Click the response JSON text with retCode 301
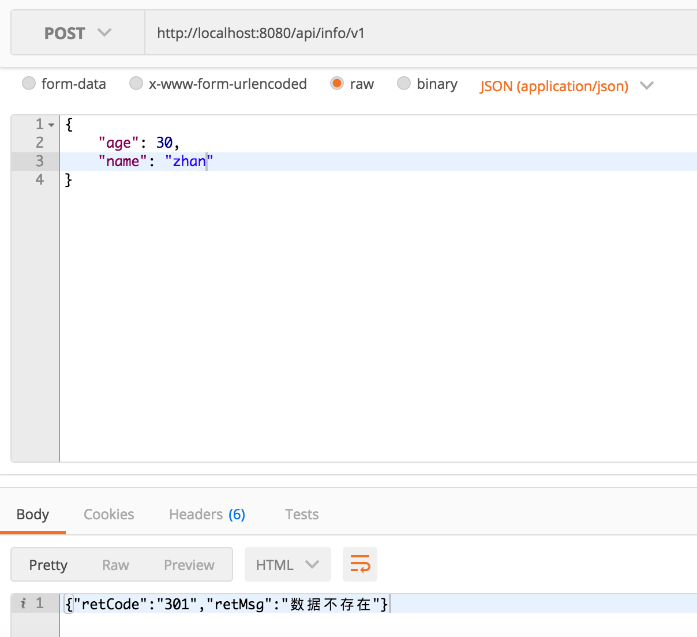This screenshot has width=697, height=637. coord(227,604)
